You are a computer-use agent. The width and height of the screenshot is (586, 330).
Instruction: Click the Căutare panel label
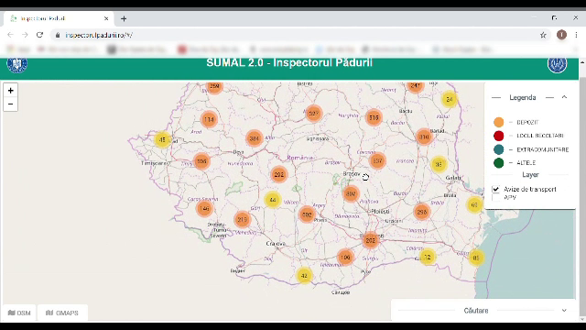(x=476, y=311)
